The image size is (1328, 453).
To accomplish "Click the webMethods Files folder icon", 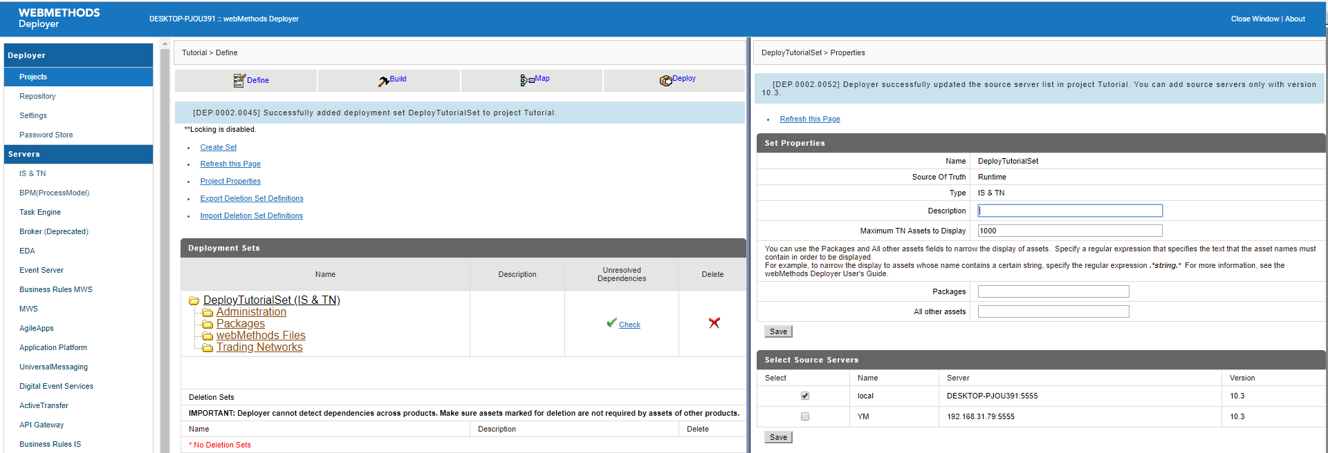I will click(207, 336).
